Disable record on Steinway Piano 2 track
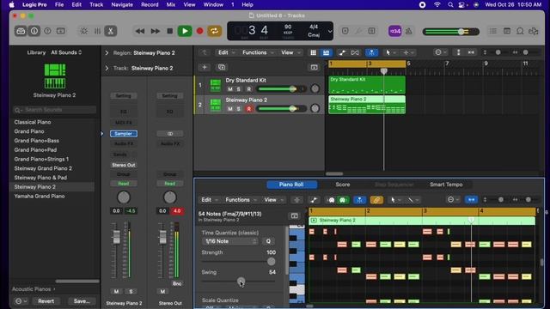The height and width of the screenshot is (309, 550). (x=249, y=109)
